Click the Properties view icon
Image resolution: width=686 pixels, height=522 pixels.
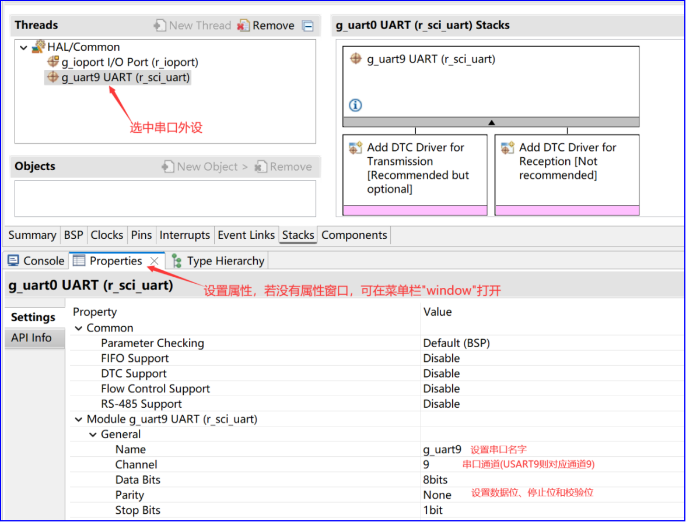[79, 261]
